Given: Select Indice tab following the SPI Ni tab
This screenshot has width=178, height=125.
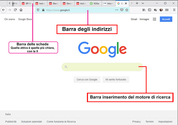Looking at the screenshot, I should click(x=40, y=4).
